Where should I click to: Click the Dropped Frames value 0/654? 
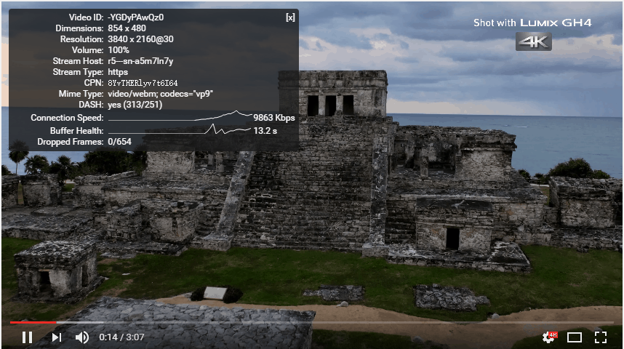pos(119,142)
